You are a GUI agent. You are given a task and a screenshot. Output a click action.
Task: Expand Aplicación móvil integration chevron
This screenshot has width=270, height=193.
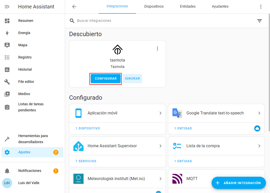(x=160, y=113)
